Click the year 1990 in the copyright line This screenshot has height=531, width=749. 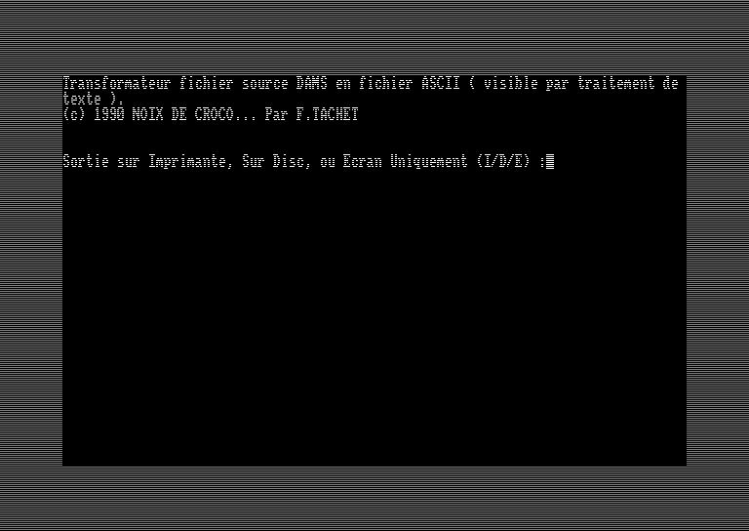point(109,114)
